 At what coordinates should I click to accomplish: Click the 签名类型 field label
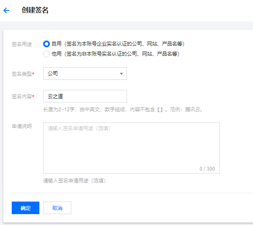pos(21,74)
